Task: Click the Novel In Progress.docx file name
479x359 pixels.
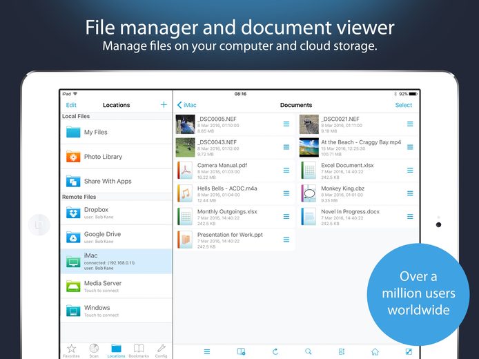Action: point(350,211)
